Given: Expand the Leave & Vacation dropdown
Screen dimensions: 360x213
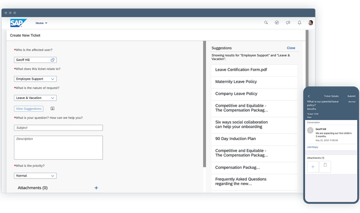Looking at the screenshot, I should [x=35, y=98].
